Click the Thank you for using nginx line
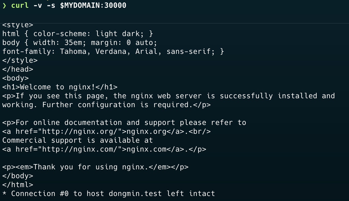Image resolution: width=349 pixels, height=201 pixels. 95,167
